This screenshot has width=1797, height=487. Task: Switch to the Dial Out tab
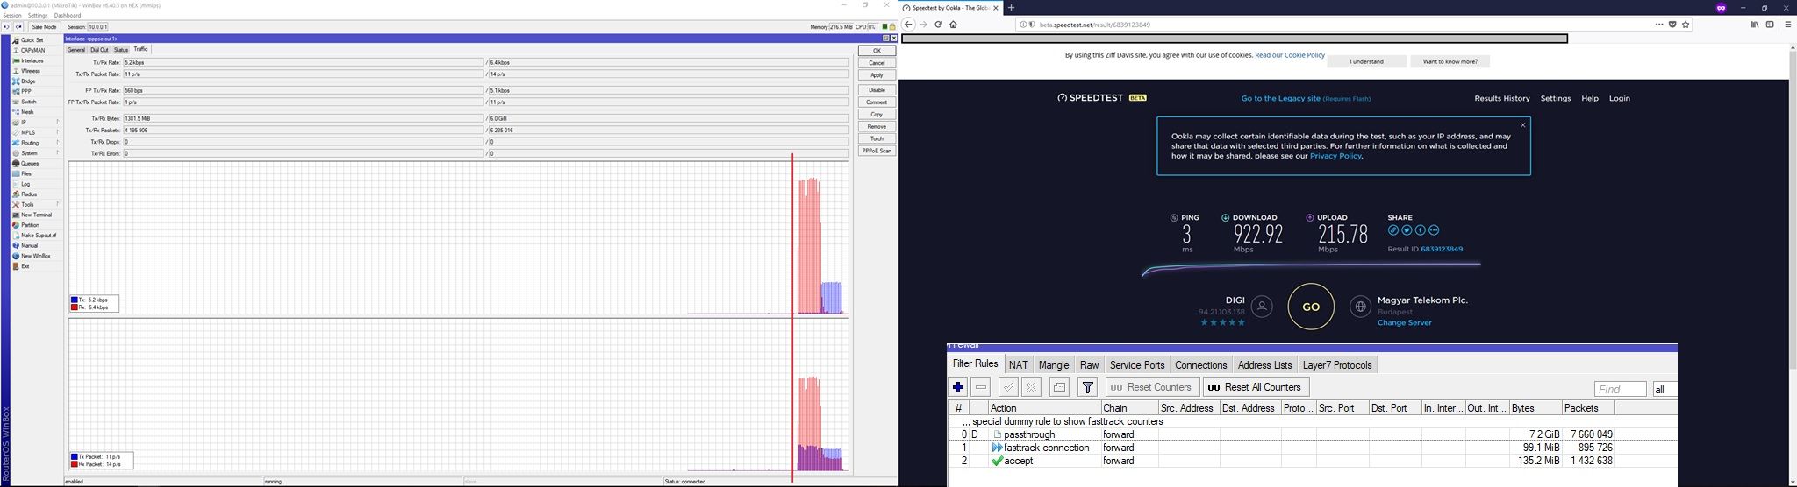click(100, 50)
